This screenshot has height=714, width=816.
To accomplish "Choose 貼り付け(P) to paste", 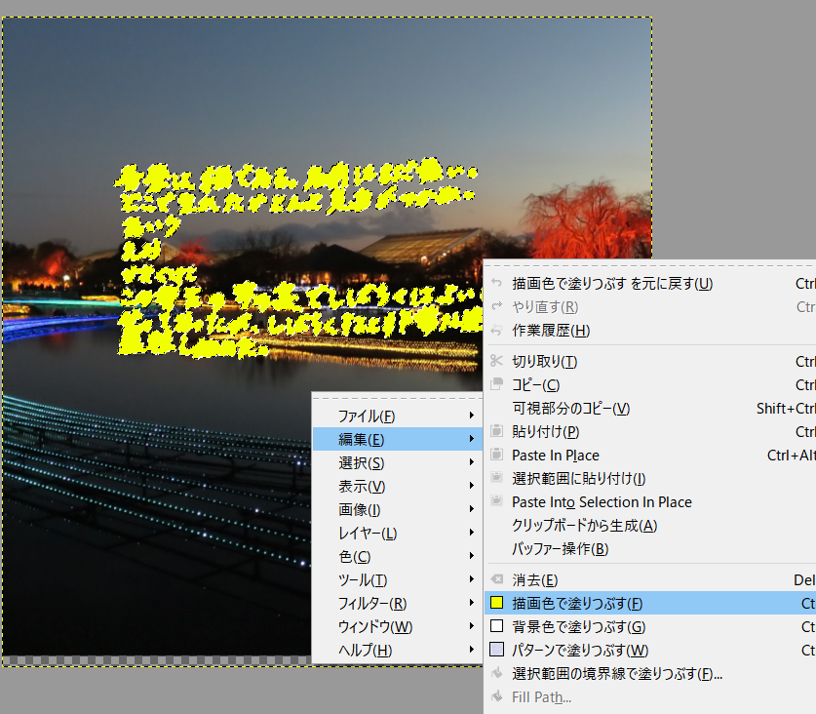I will 650,431.
